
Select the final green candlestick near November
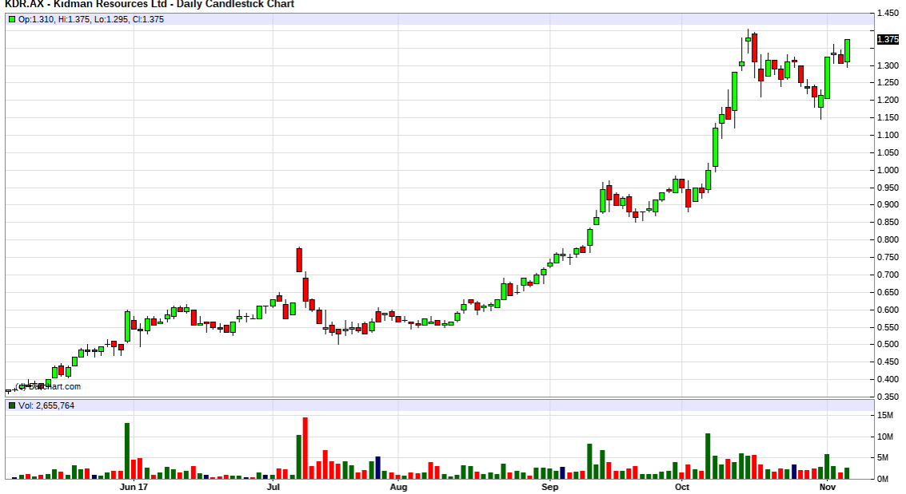click(849, 52)
